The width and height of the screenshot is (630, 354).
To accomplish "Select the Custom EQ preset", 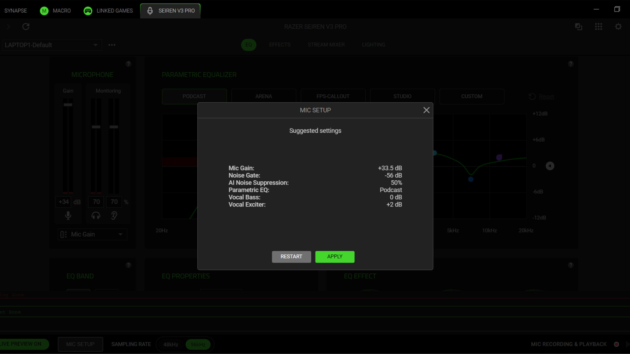I will 472,96.
